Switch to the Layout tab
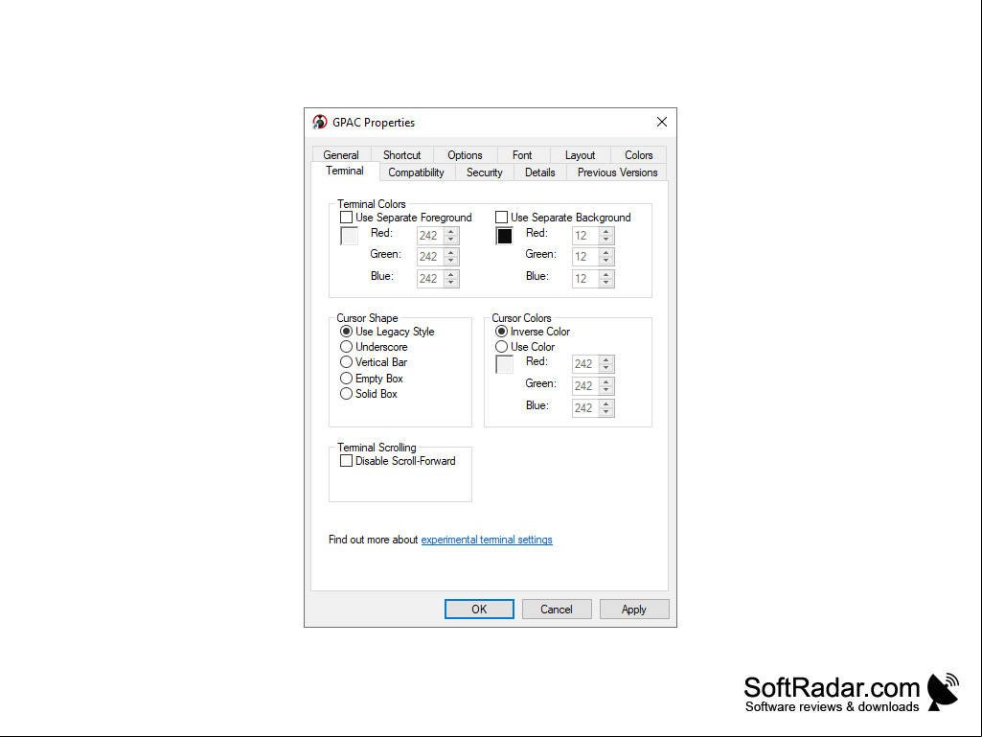 coord(580,155)
